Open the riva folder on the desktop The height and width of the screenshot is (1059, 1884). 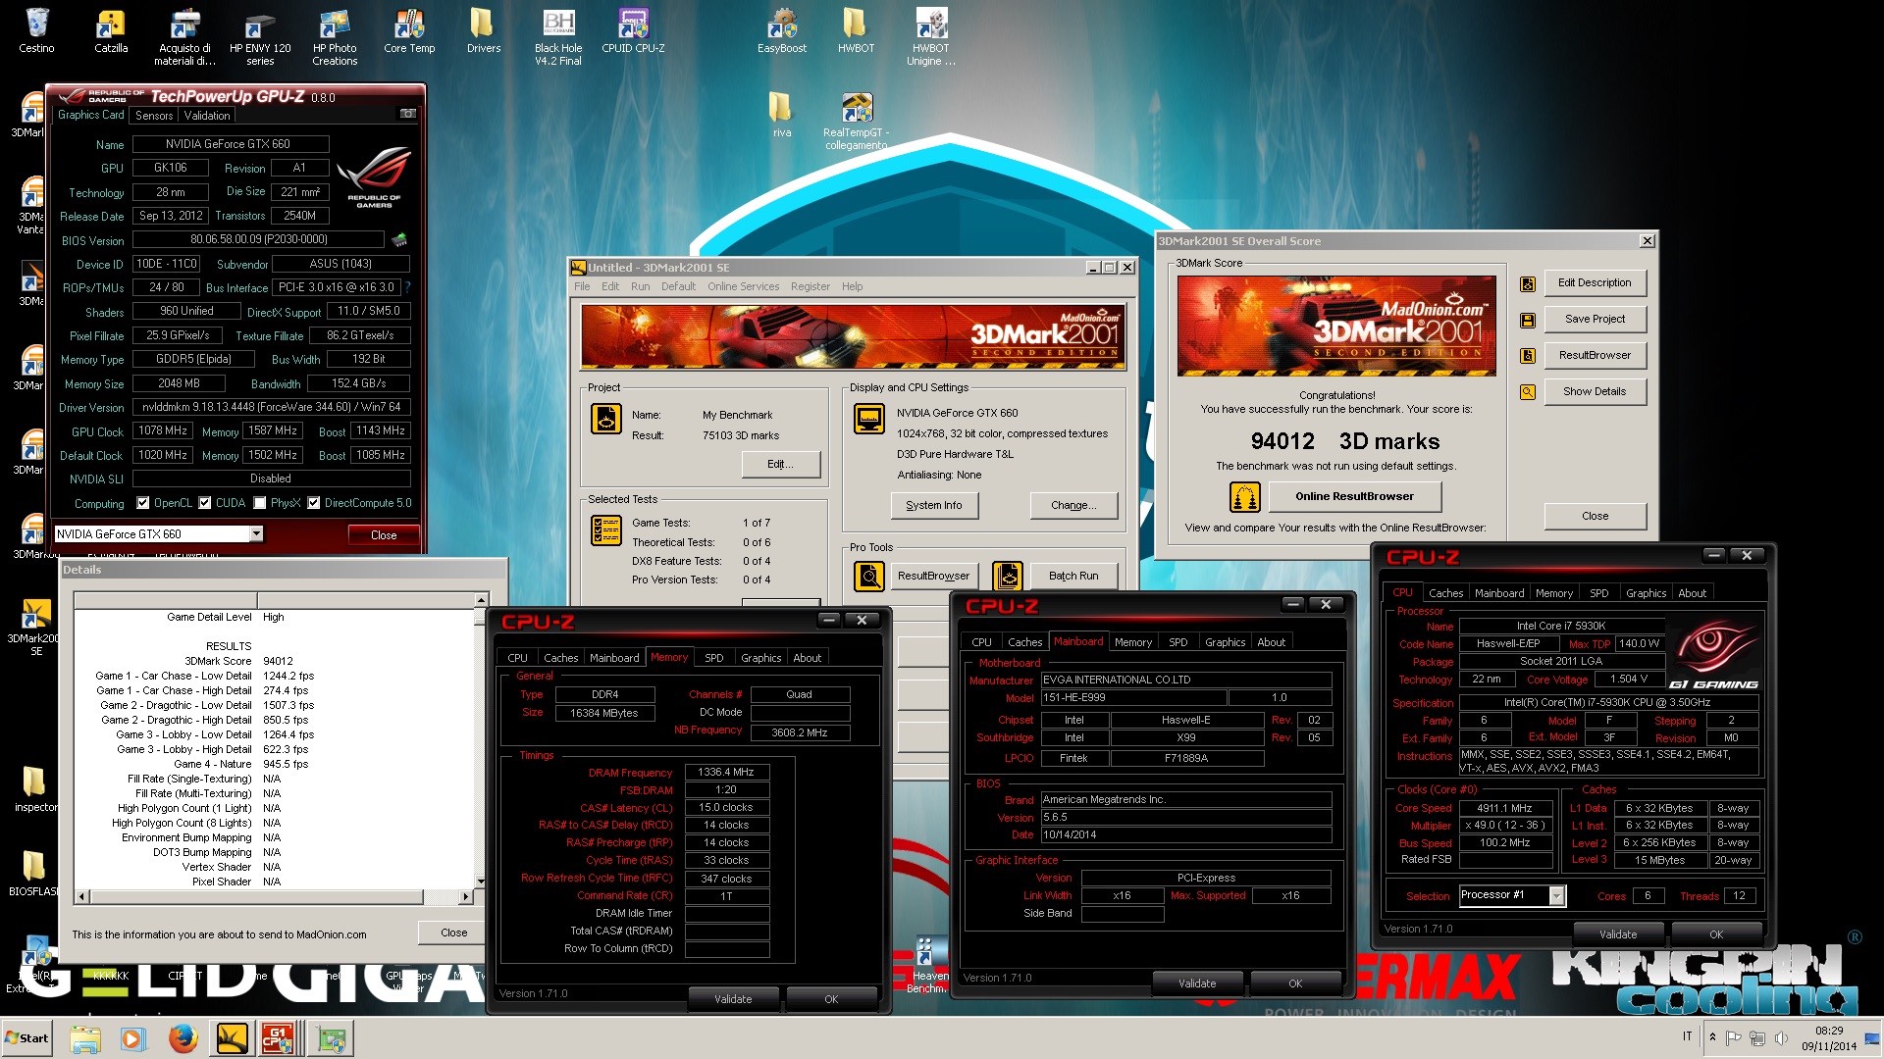coord(781,114)
